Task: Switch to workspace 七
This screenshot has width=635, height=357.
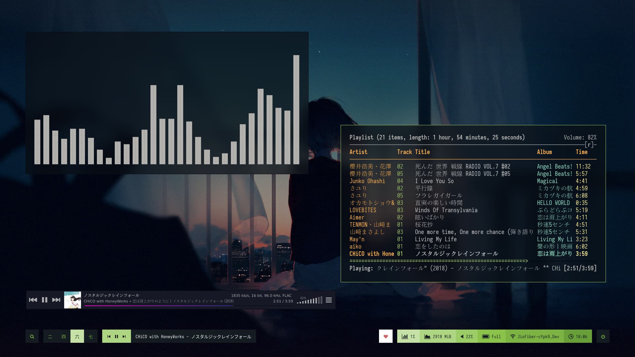Action: pos(91,337)
